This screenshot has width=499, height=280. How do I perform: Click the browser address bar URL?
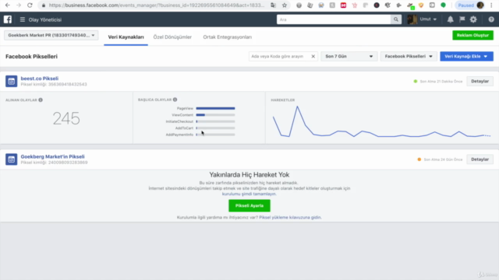[x=157, y=5]
